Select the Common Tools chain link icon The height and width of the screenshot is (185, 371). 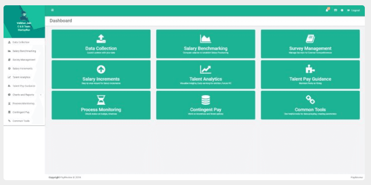coord(310,100)
